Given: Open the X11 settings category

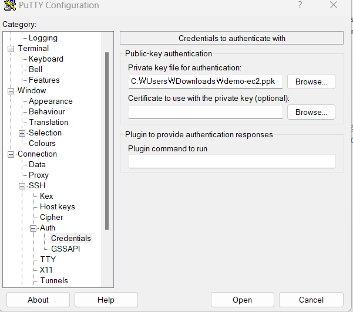Looking at the screenshot, I should [x=46, y=270].
